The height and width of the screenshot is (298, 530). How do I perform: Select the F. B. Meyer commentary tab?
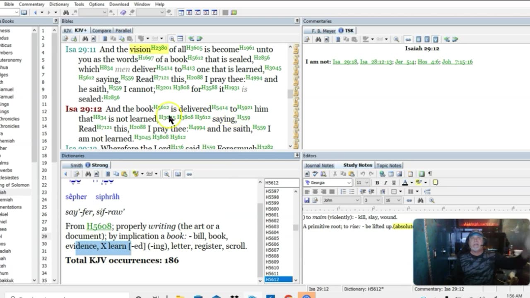tap(322, 31)
